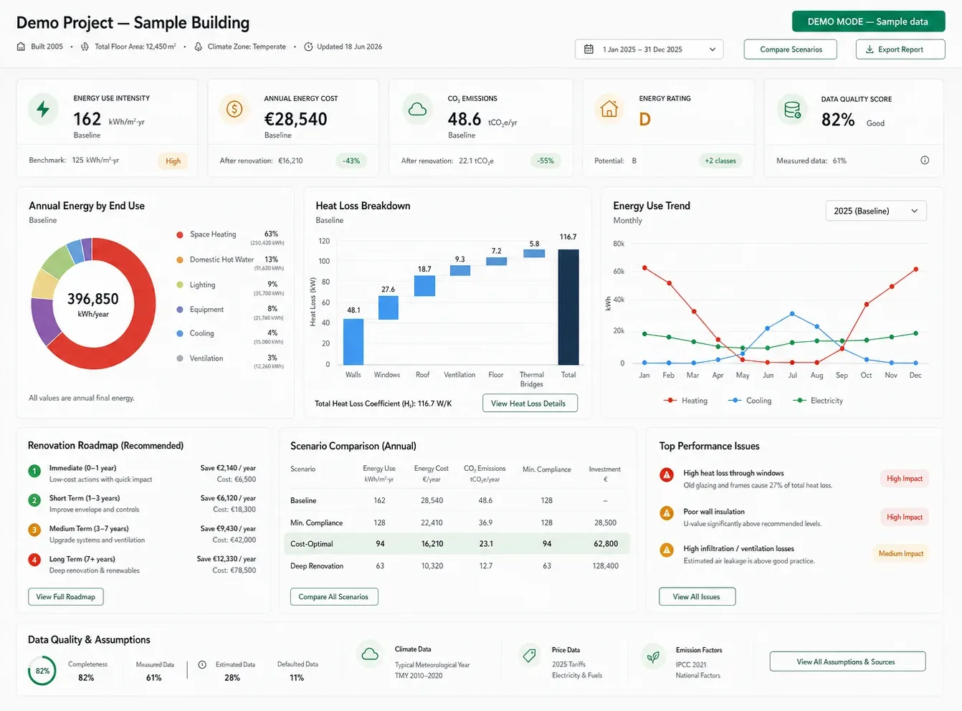Click the 396,850 kWh/year donut total
The image size is (962, 711).
click(x=93, y=304)
